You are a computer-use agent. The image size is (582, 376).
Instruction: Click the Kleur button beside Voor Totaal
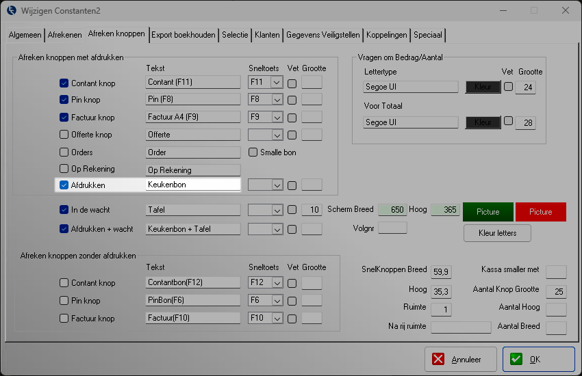(482, 122)
